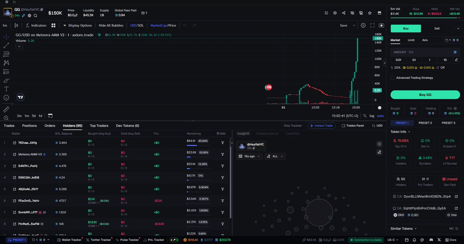Screen dimensions: 464x244
Task: Select the text annotation tool
Action: click(7, 89)
